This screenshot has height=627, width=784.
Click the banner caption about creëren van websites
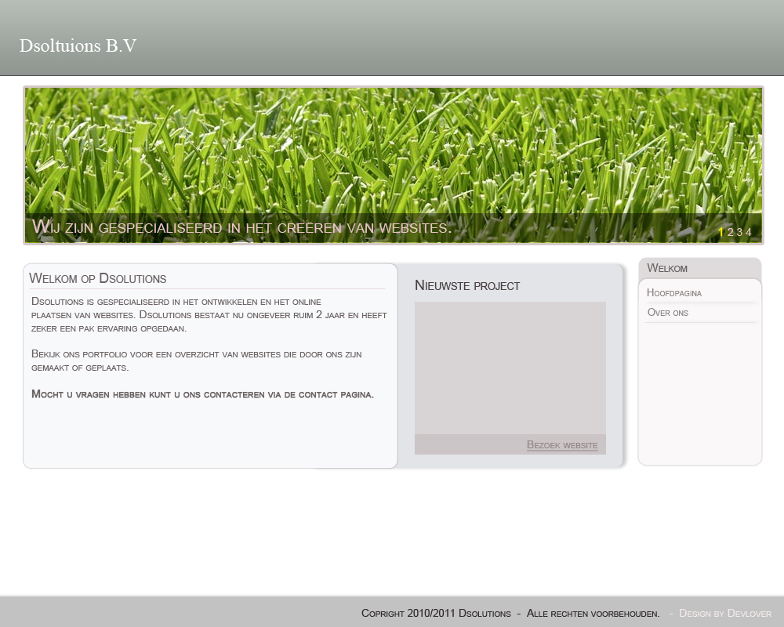(x=242, y=227)
